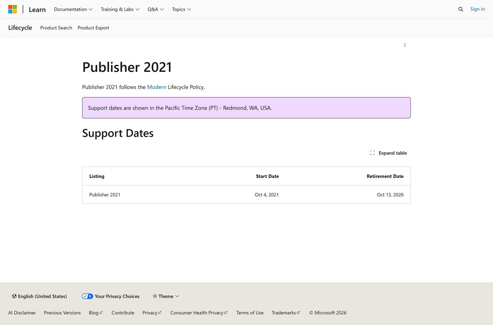Viewport: 493px width, 325px height.
Task: Open Your Privacy Choices
Action: [111, 296]
